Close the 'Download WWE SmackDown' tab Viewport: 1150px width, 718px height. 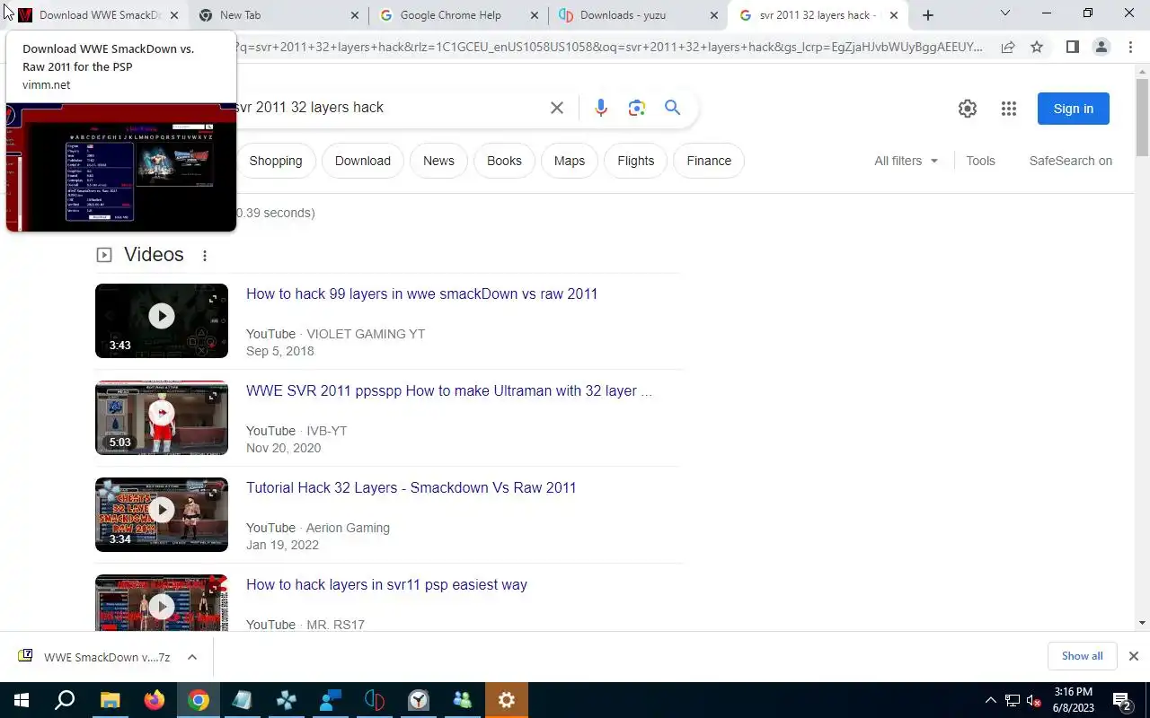[174, 15]
